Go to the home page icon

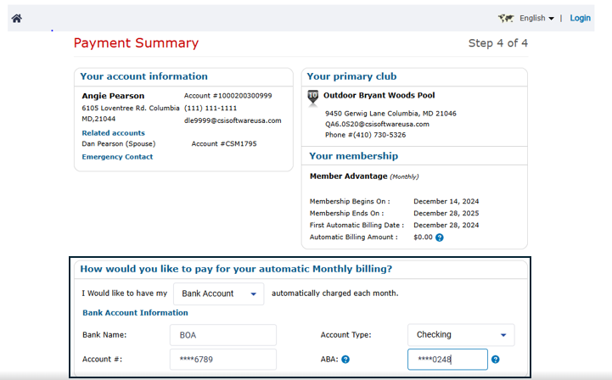click(17, 19)
